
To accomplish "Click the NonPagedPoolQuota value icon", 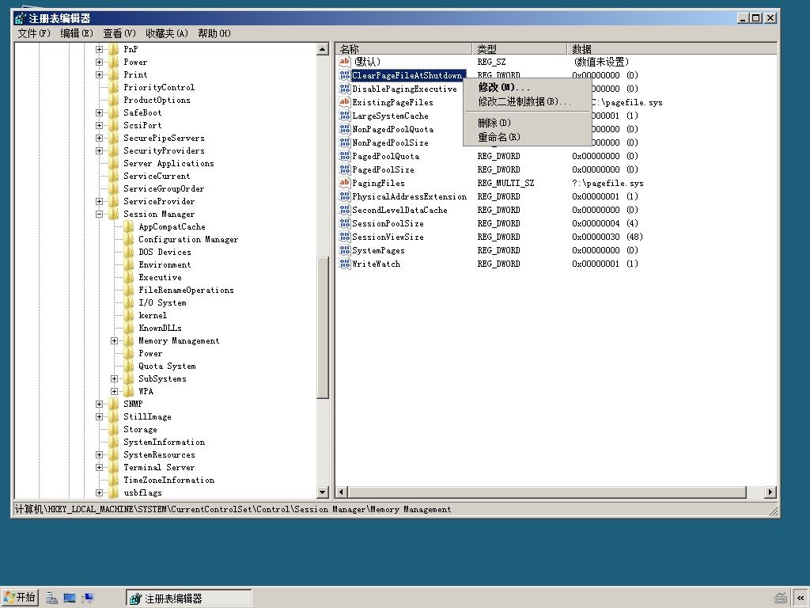I will [345, 129].
